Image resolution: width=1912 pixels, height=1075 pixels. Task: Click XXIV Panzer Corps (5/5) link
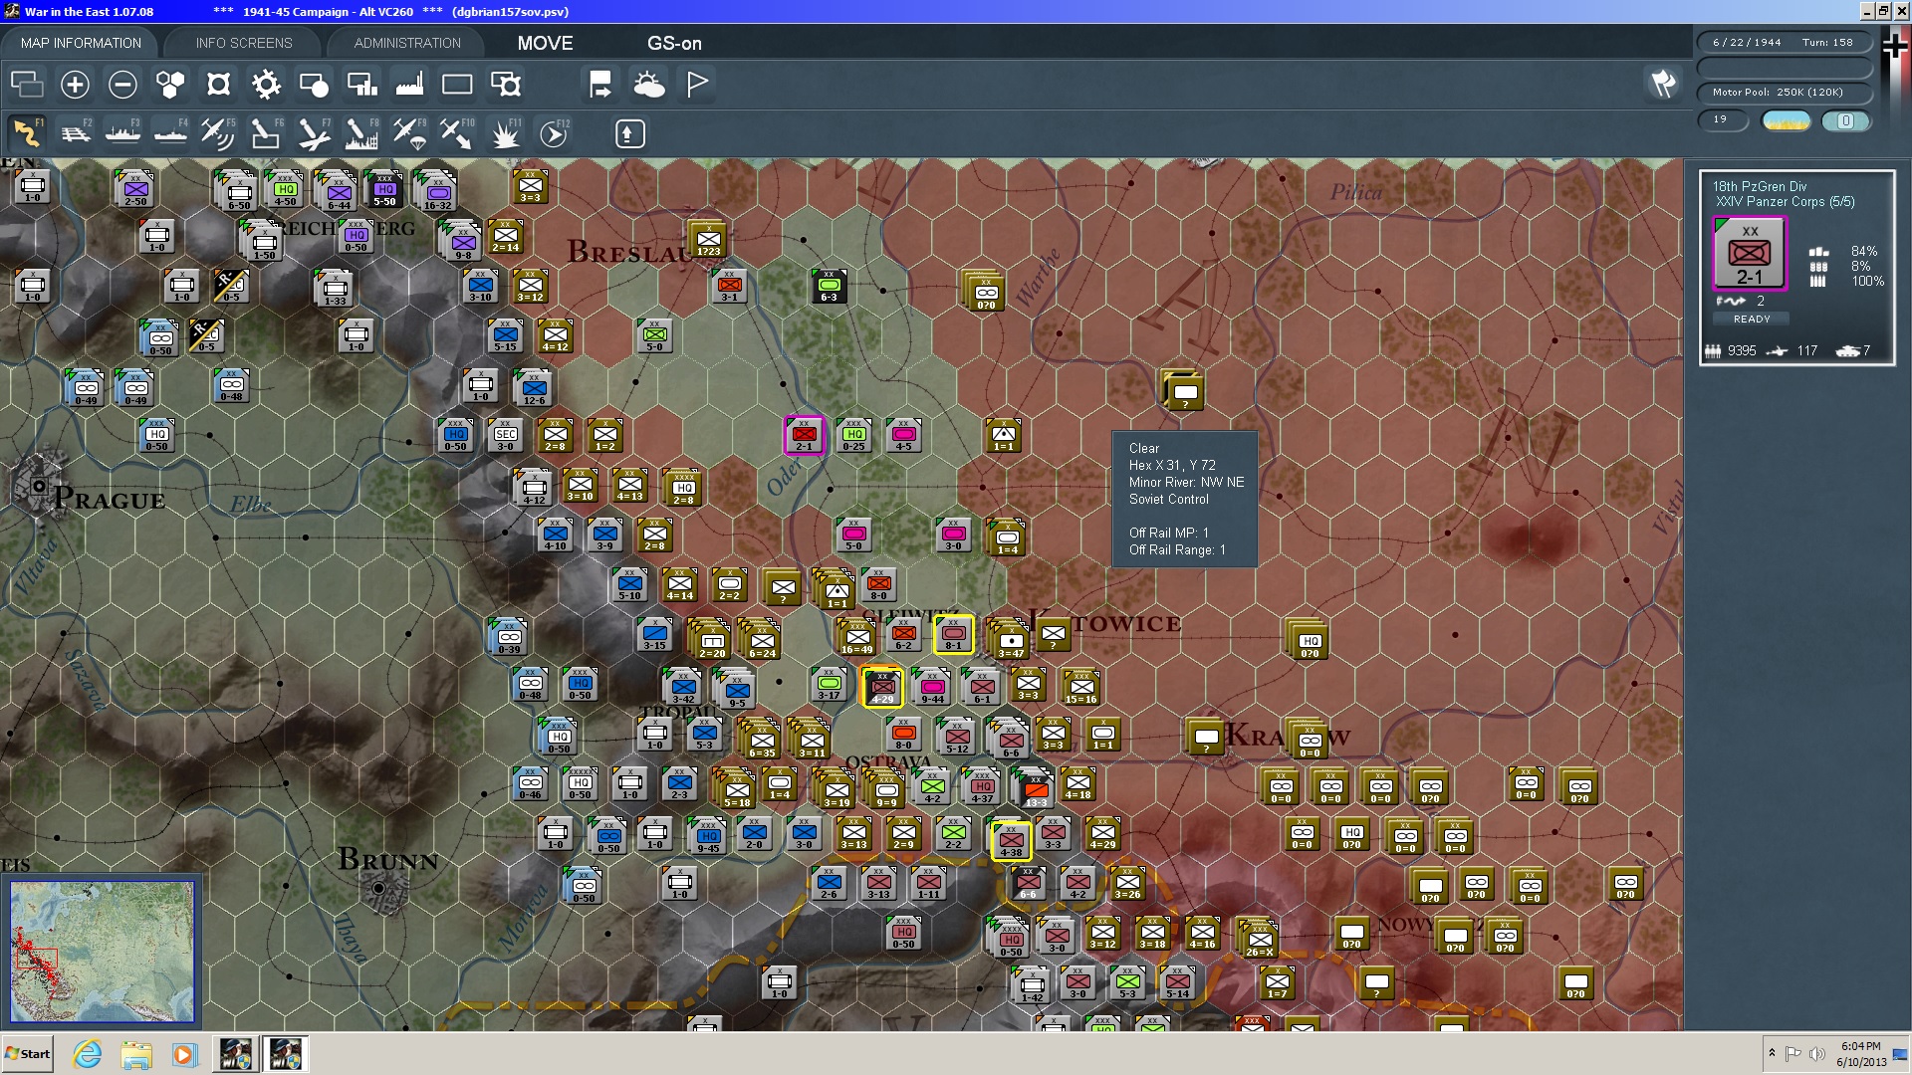pyautogui.click(x=1786, y=202)
